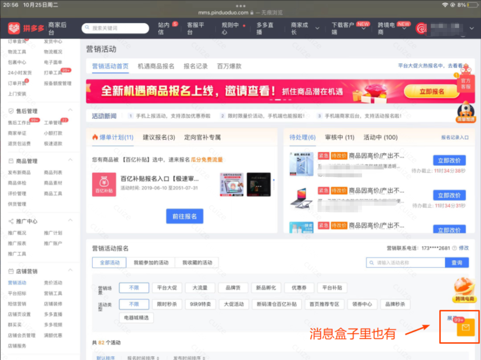Click the 推广中心 share icon
481x360 pixels.
(x=11, y=221)
